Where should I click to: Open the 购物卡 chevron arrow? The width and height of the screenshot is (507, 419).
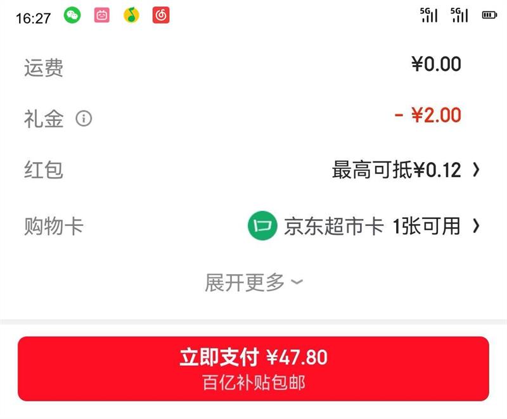(x=476, y=226)
